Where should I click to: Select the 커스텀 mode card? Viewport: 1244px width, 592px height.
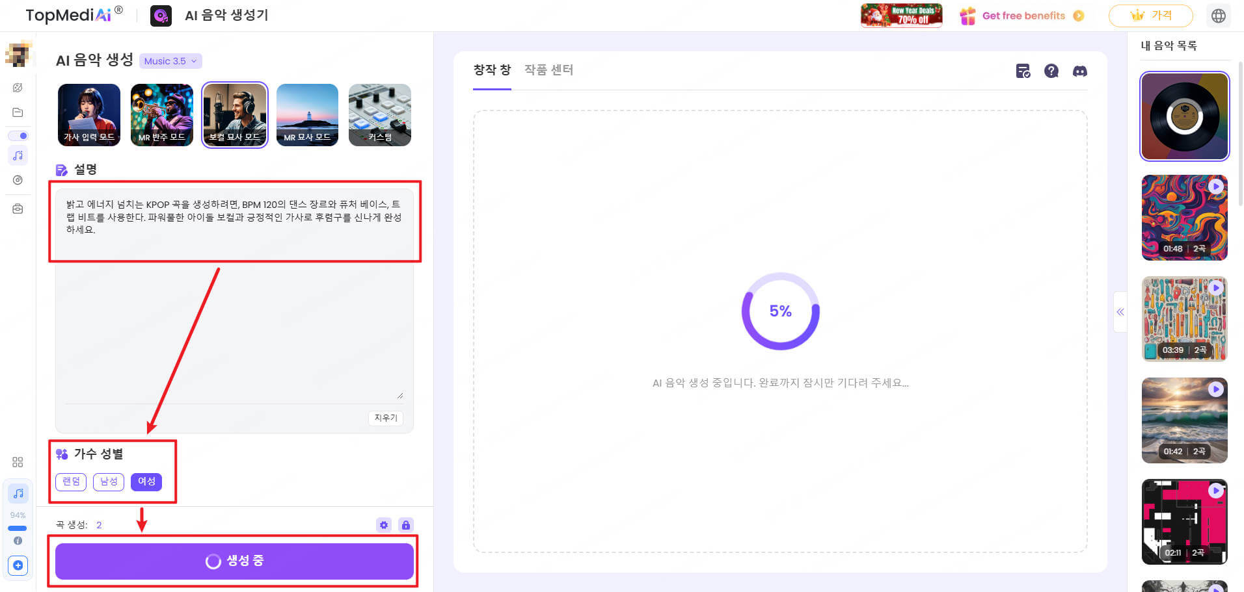click(x=380, y=115)
